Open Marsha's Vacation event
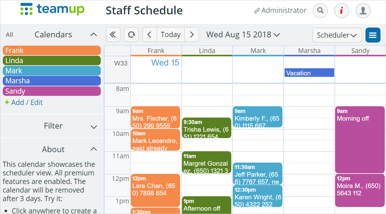Viewport: 386px width, 214px height. tap(309, 73)
